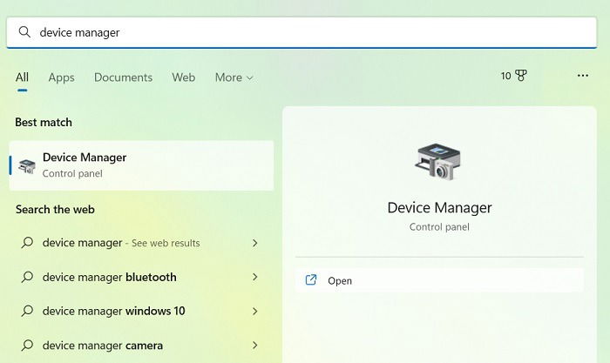Click large Device Manager icon in preview pane
Viewport: 610px width, 363px height.
pyautogui.click(x=438, y=162)
